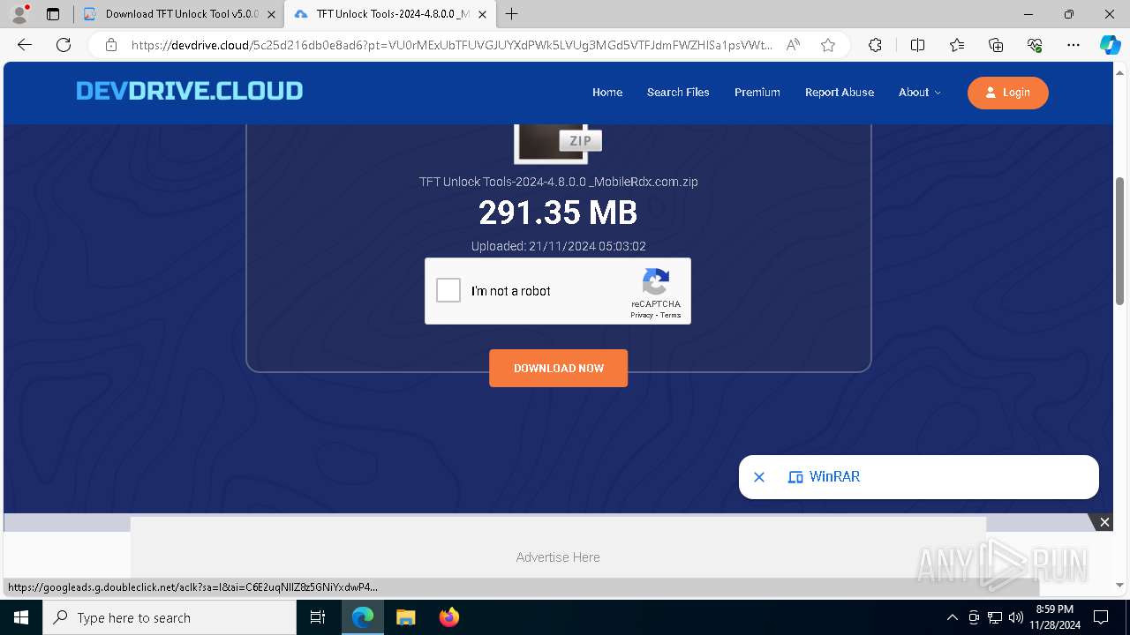Screen dimensions: 1130x635
Task: Open Search Files page
Action: [678, 92]
